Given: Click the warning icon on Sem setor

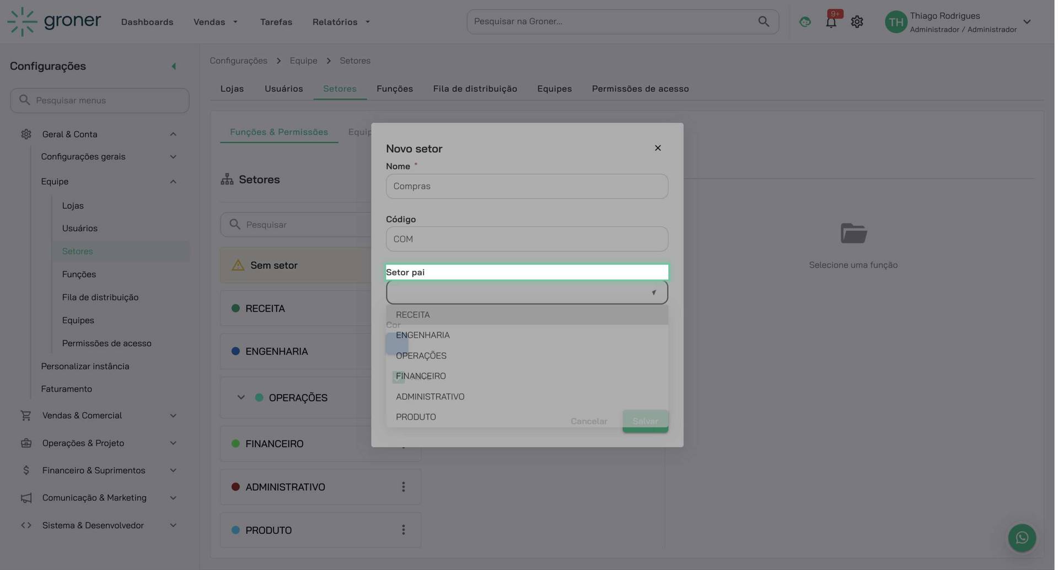Looking at the screenshot, I should pos(237,265).
